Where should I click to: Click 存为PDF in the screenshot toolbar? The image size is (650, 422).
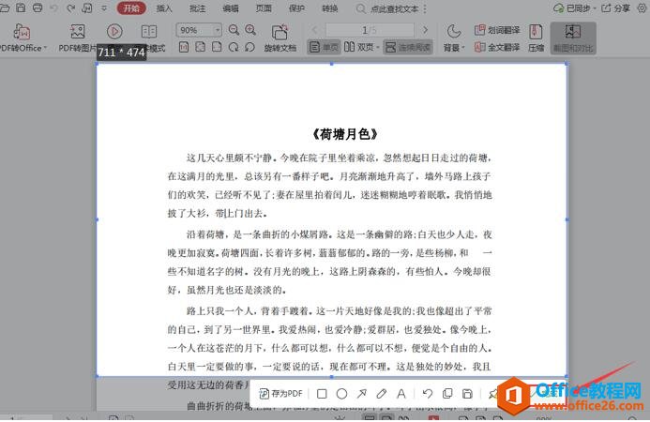(281, 393)
